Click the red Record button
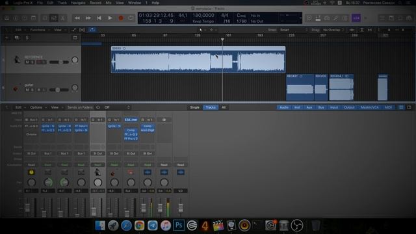 [x=121, y=18]
